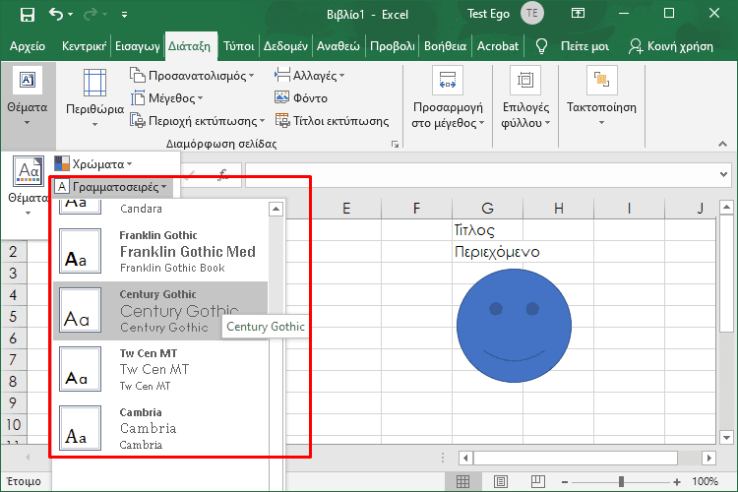This screenshot has width=738, height=492.
Task: Click Κοινή χρήση share button
Action: 671,46
